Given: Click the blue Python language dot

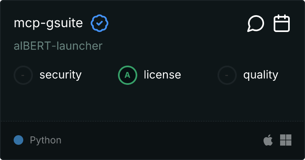Looking at the screenshot, I should click(x=18, y=140).
